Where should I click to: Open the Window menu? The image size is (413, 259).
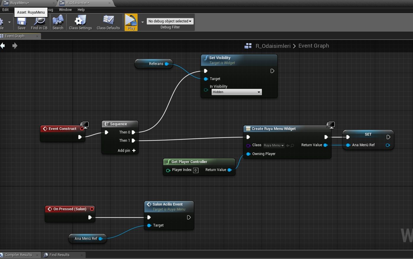pos(65,10)
